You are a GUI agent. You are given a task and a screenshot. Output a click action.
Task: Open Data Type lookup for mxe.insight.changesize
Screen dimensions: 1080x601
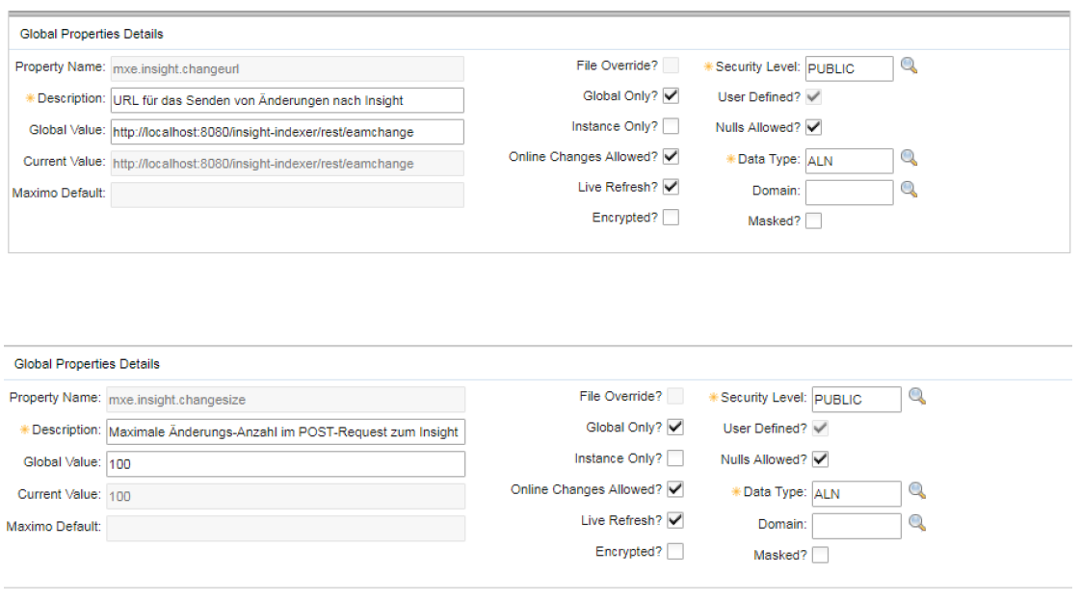[917, 491]
